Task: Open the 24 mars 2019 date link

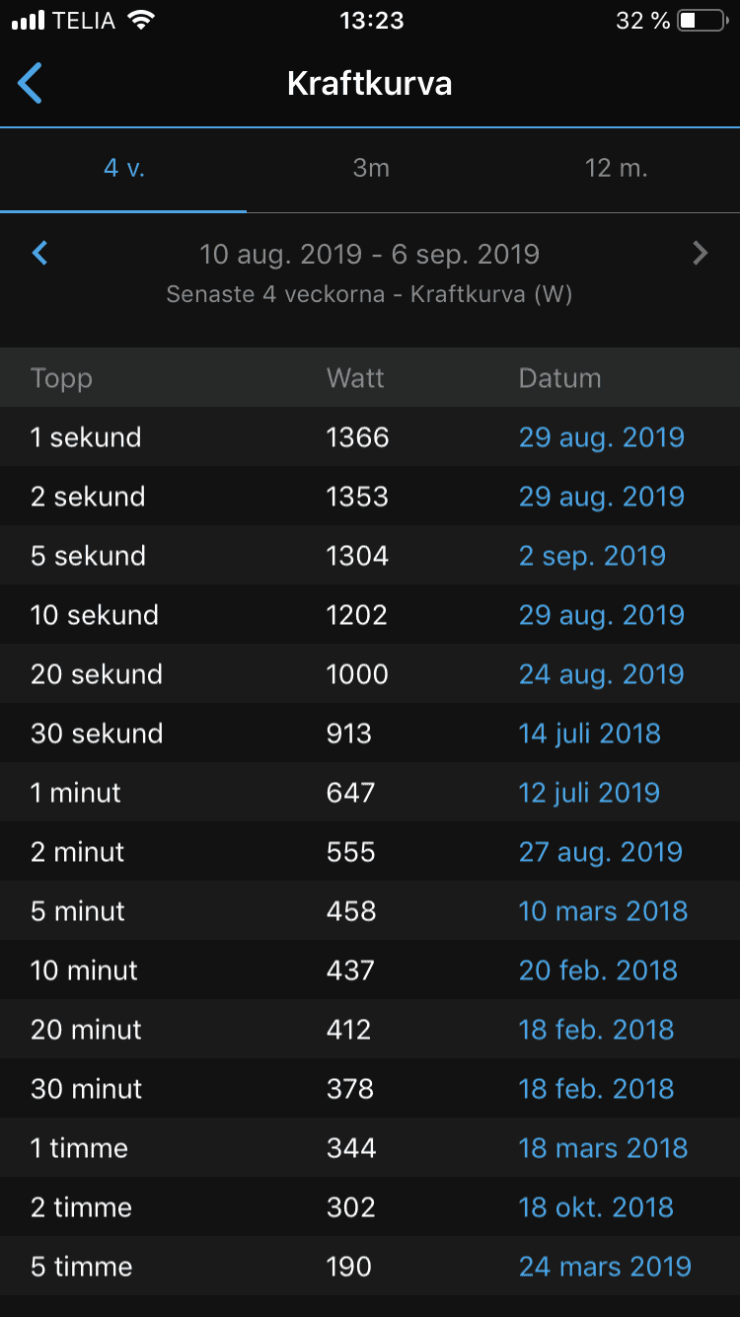Action: (605, 1267)
